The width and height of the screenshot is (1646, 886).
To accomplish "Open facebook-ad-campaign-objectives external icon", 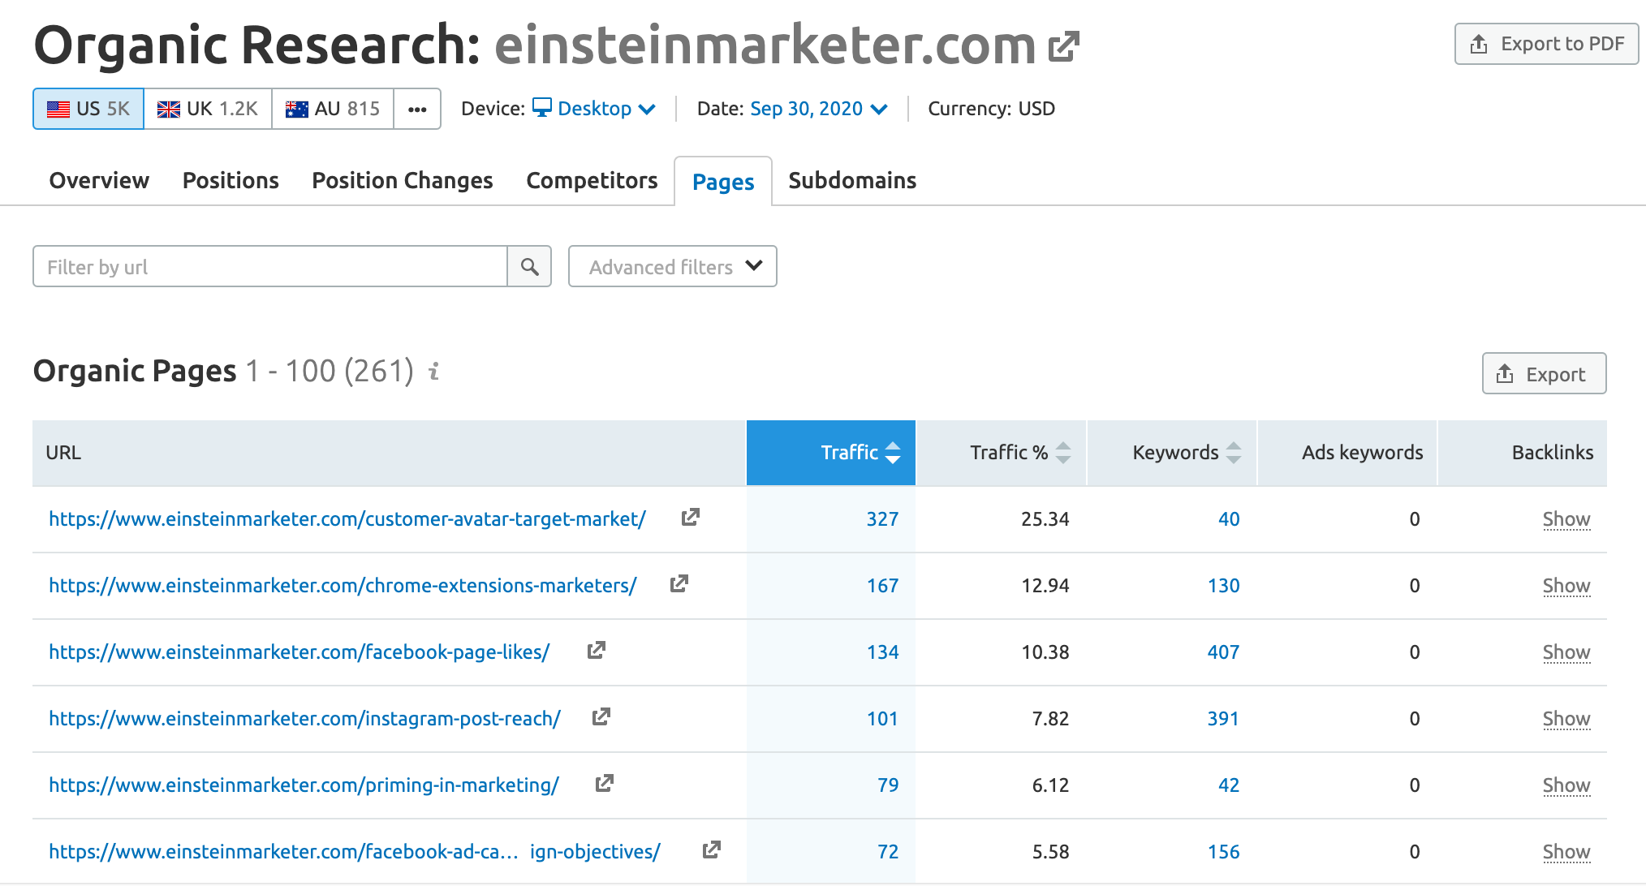I will pyautogui.click(x=712, y=849).
